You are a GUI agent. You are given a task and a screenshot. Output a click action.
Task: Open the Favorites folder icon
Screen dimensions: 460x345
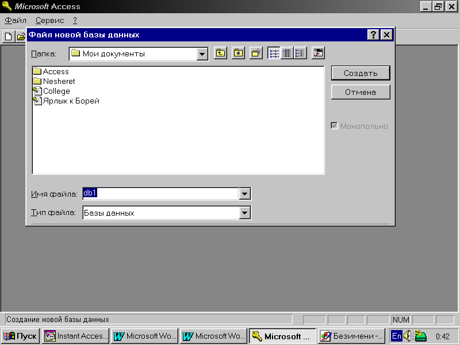coord(238,53)
